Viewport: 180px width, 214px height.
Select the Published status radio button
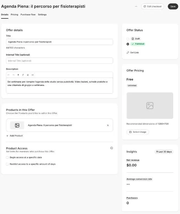[128, 44]
